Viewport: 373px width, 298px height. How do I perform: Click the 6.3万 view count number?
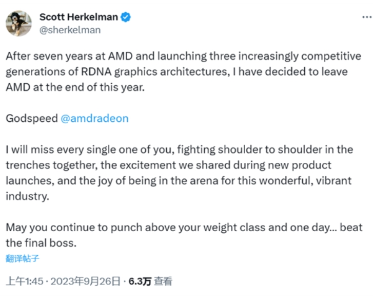click(x=140, y=281)
